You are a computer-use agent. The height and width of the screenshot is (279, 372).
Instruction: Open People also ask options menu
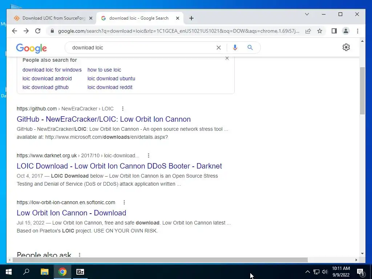[x=80, y=255]
